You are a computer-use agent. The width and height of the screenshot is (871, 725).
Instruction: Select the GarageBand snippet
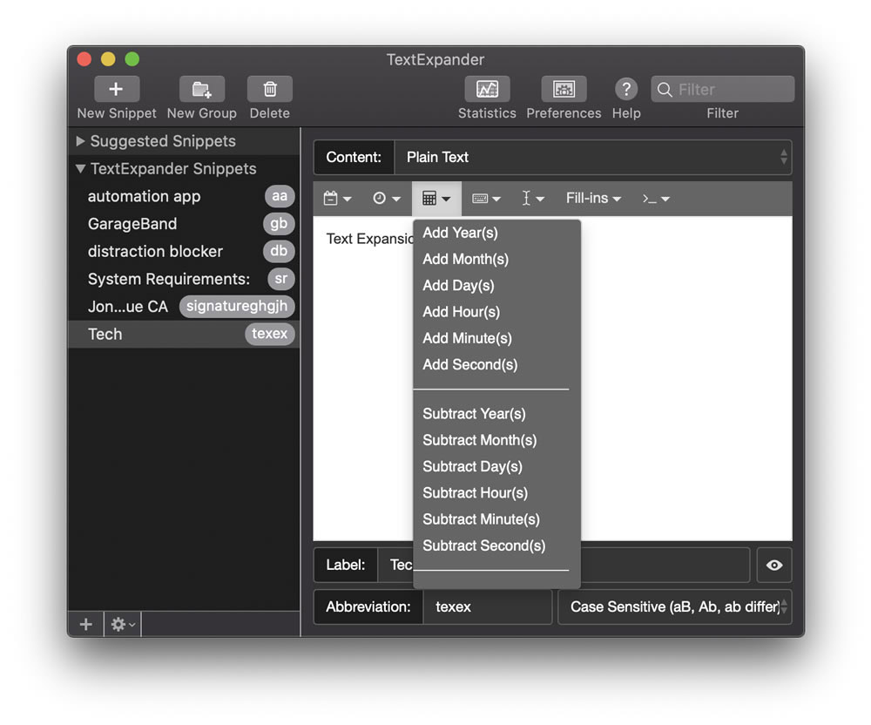[183, 224]
